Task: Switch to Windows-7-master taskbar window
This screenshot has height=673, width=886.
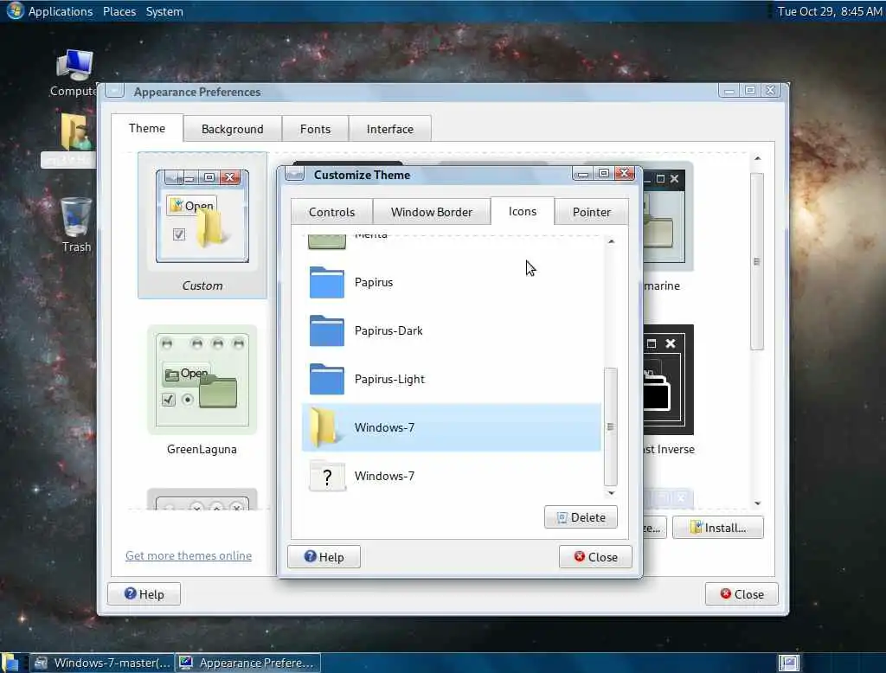Action: pos(102,663)
